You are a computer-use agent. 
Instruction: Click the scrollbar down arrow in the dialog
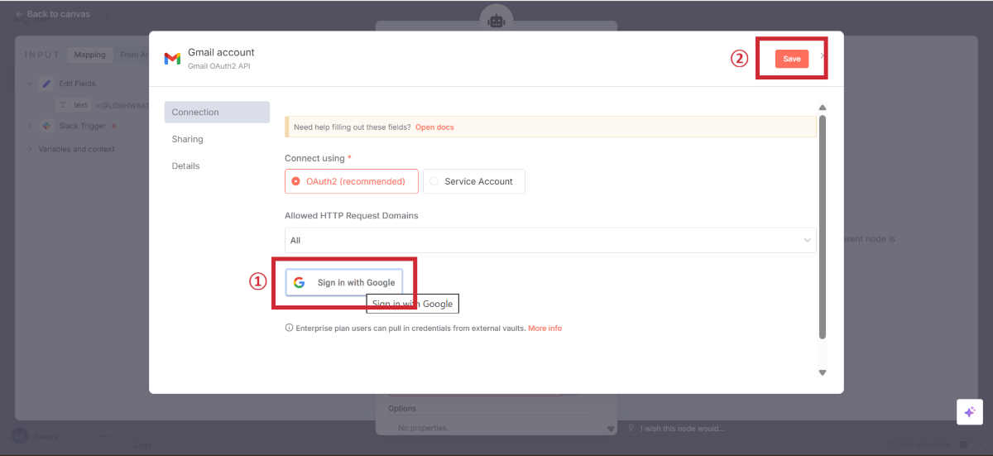tap(823, 372)
